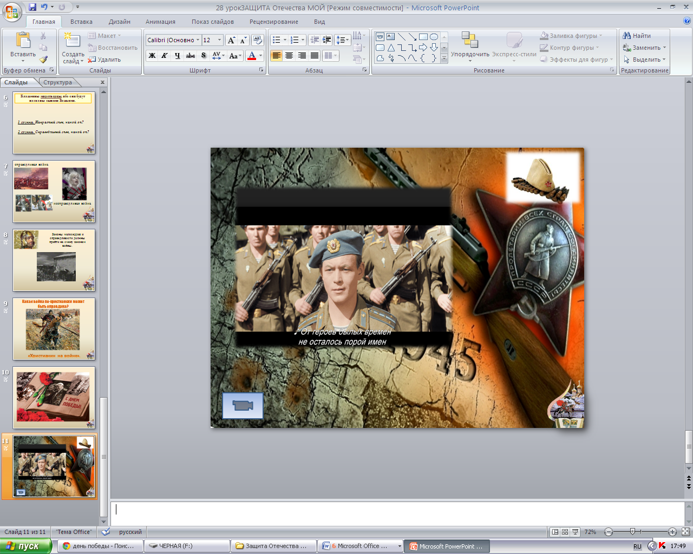Click Найти find button

(x=637, y=36)
